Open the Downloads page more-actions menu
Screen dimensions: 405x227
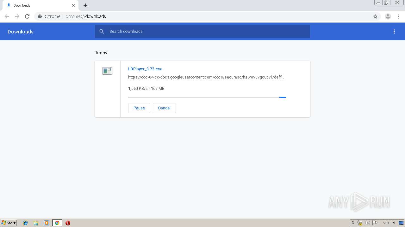[394, 32]
